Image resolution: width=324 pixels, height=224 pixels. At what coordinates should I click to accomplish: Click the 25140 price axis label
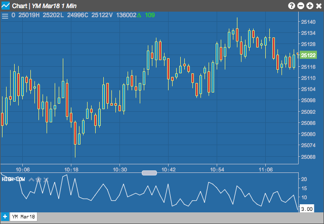[308, 22]
